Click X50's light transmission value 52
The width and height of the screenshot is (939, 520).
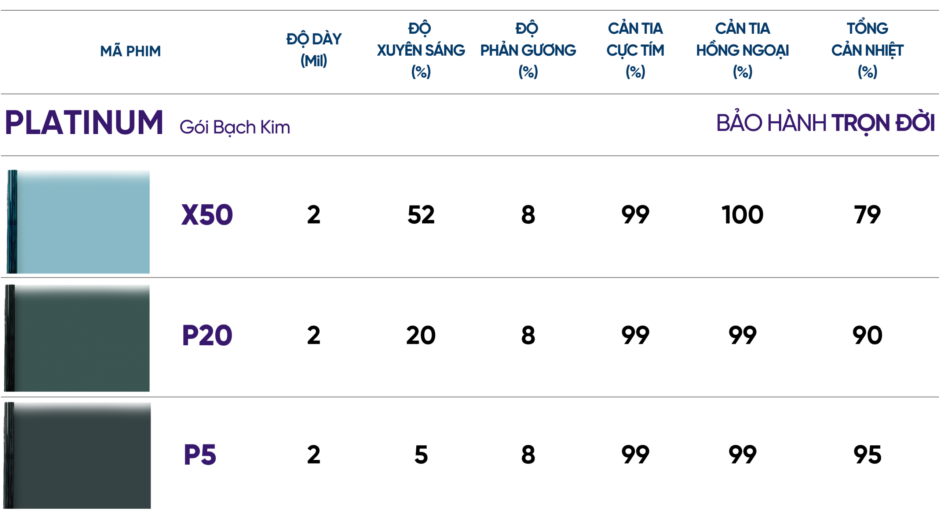pyautogui.click(x=421, y=215)
